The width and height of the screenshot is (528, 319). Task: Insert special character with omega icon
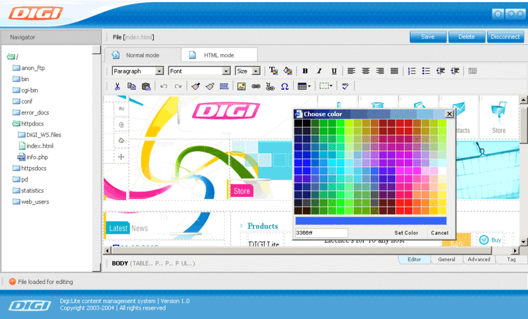pos(285,87)
